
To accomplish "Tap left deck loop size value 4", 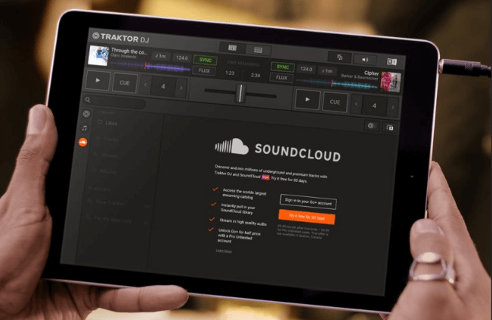I will [x=162, y=87].
